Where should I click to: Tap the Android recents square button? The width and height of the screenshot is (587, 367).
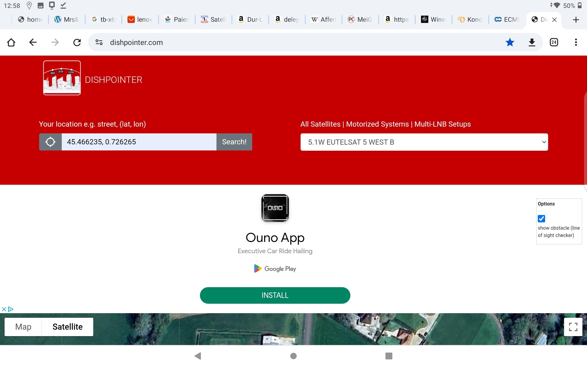click(389, 356)
